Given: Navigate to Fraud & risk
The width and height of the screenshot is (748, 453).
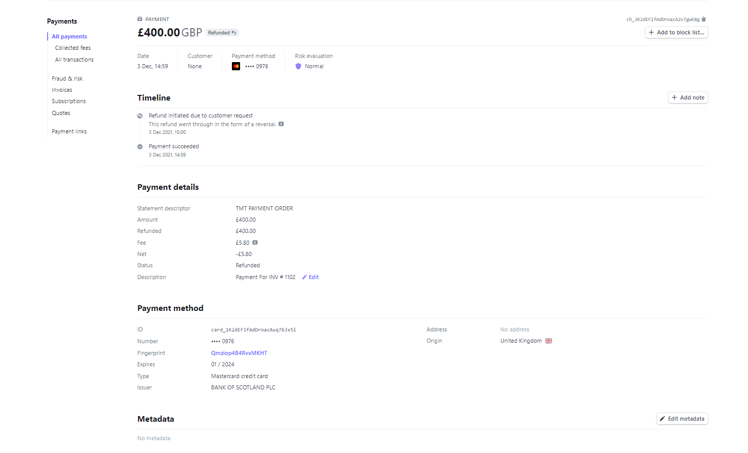Looking at the screenshot, I should (x=67, y=78).
